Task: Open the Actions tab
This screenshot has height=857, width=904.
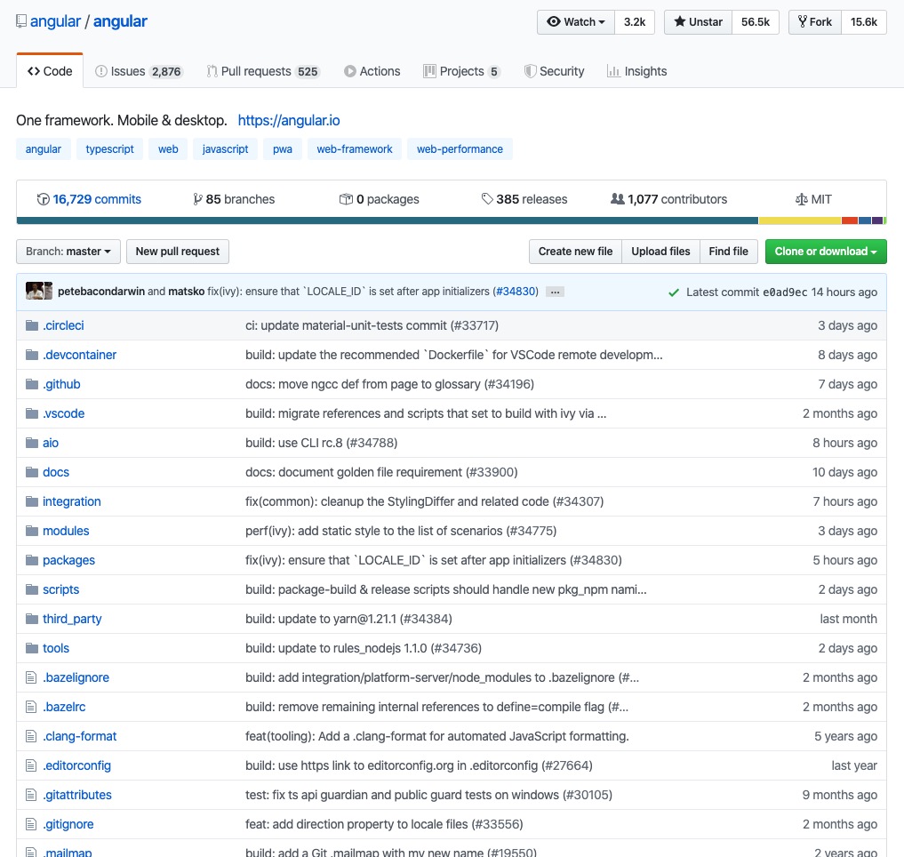Action: [x=372, y=71]
